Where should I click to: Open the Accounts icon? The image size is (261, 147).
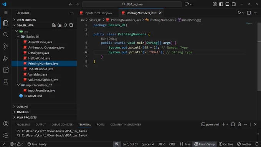(x=6, y=124)
